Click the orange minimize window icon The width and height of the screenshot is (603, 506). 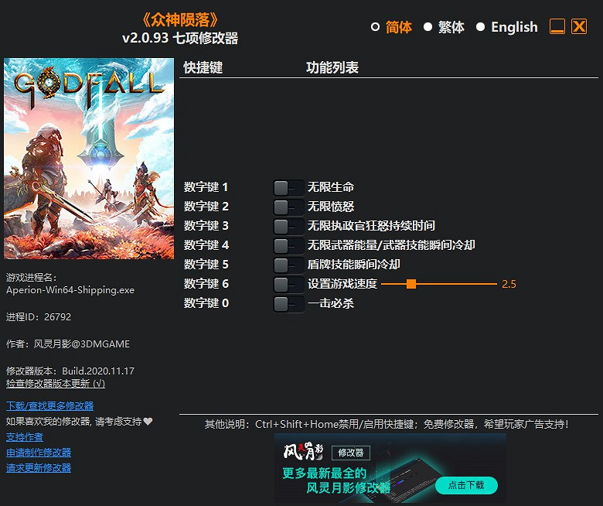[x=557, y=27]
